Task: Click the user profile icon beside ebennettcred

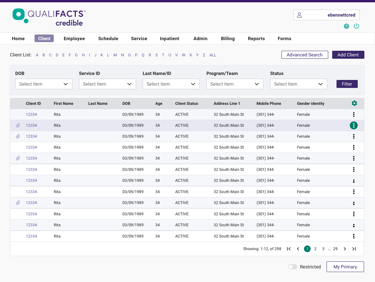Action: point(299,15)
